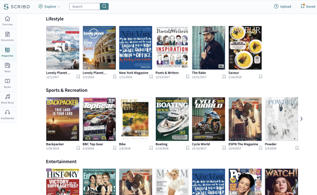Open Documents in the sidebar
Image resolution: width=317 pixels, height=195 pixels.
[7, 37]
